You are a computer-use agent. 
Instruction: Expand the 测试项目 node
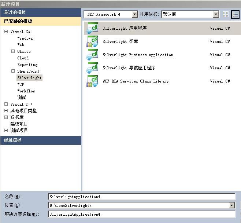[6, 131]
